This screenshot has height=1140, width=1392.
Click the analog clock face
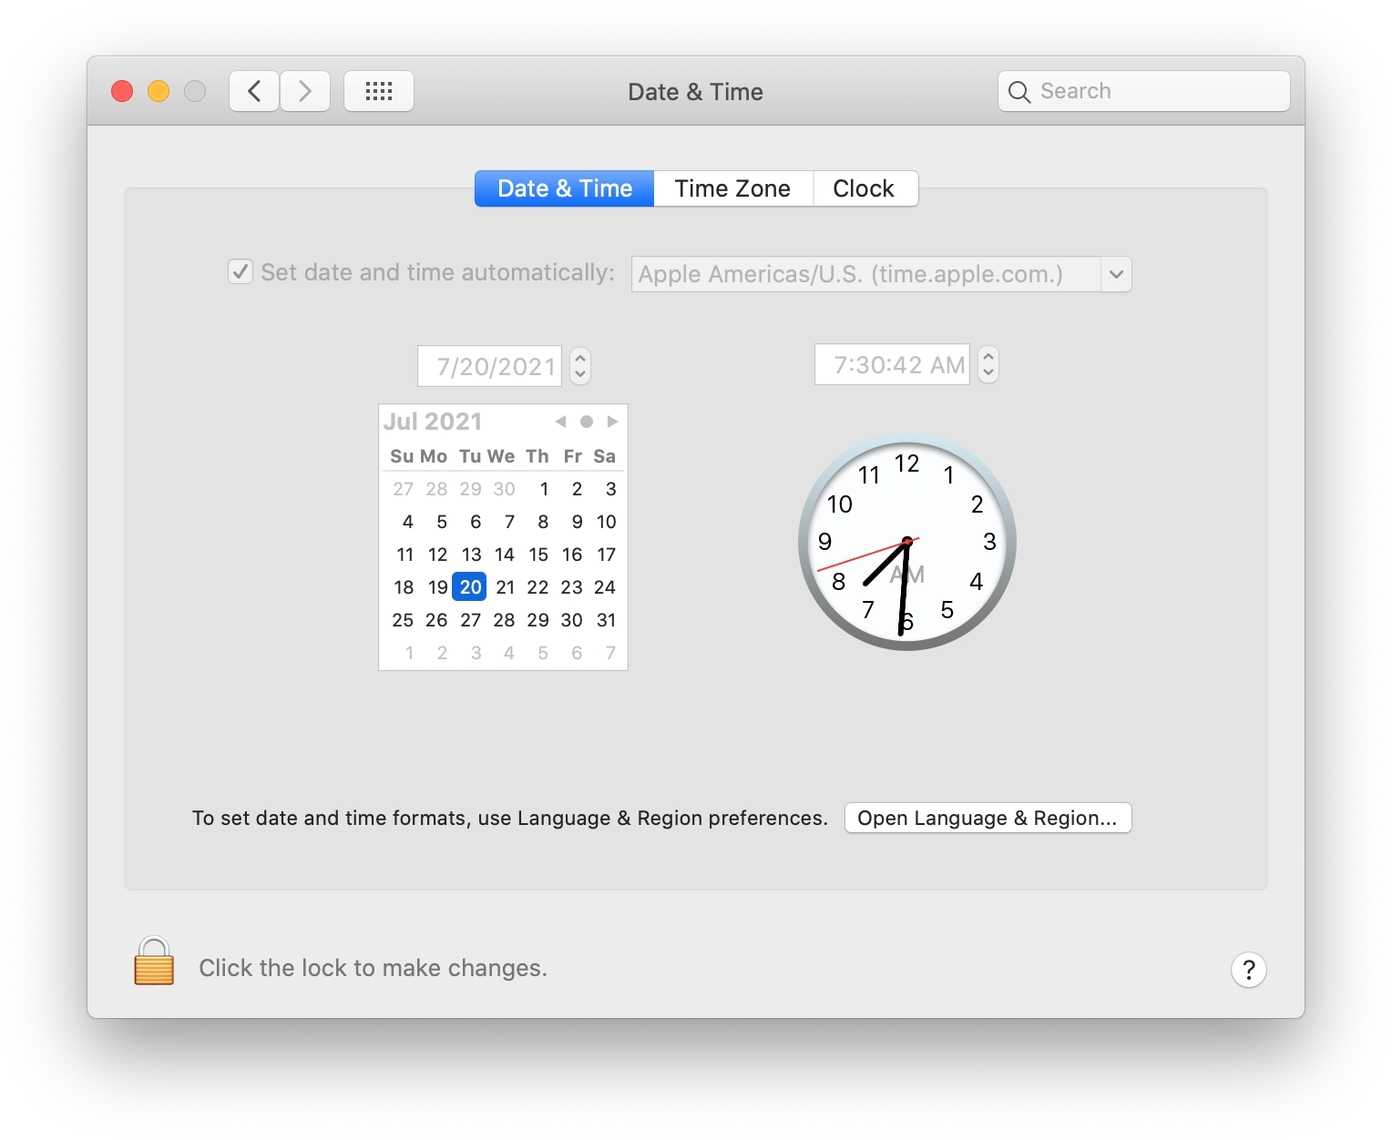click(x=907, y=542)
